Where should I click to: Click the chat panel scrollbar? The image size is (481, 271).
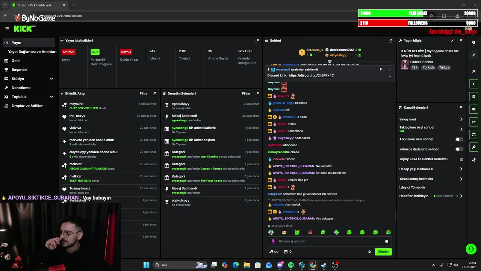pyautogui.click(x=396, y=216)
